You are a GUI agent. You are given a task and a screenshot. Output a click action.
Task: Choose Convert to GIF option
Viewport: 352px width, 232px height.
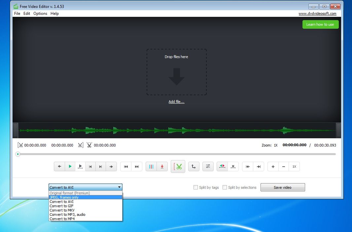pyautogui.click(x=86, y=206)
